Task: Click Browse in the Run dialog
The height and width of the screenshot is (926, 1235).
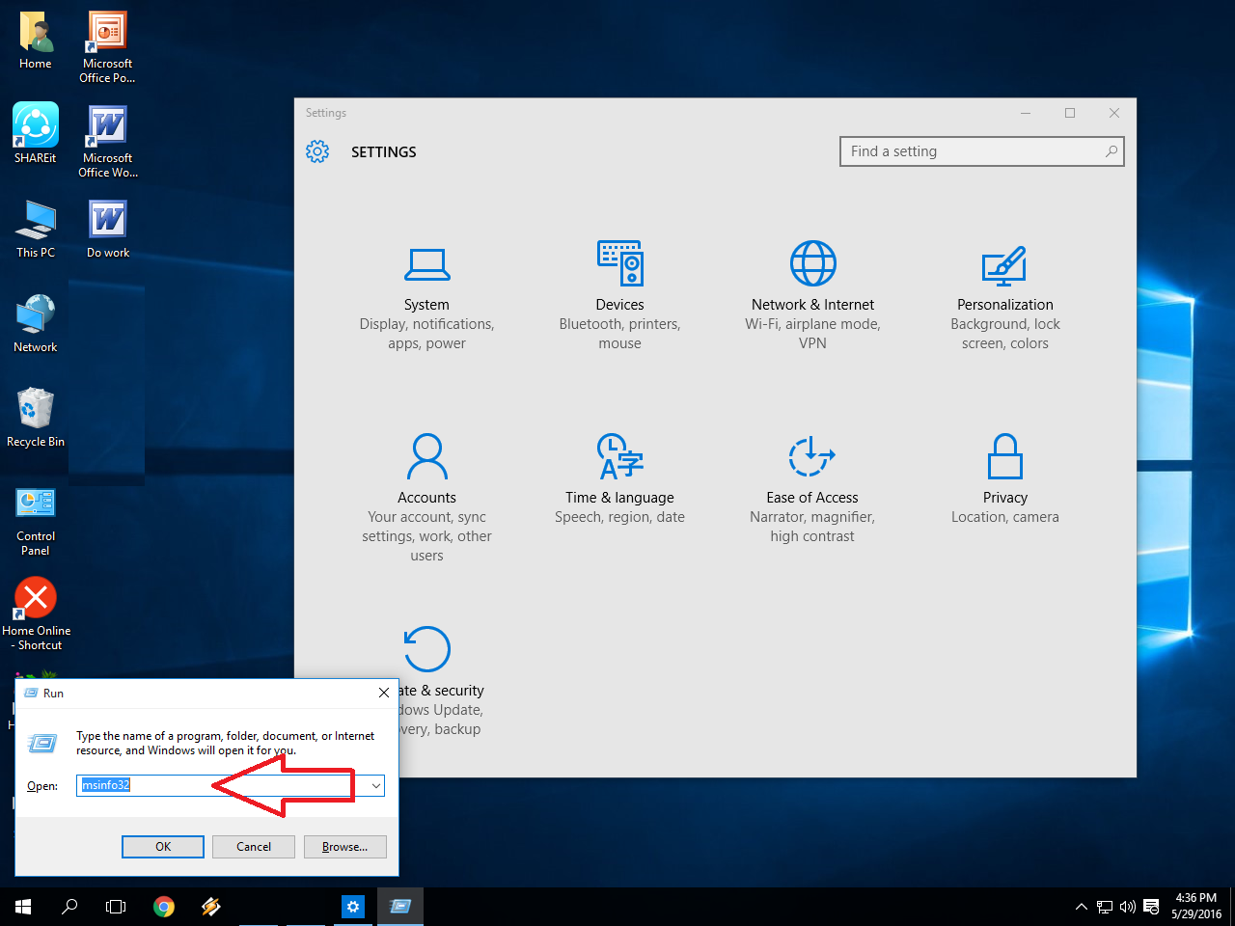Action: (x=344, y=846)
